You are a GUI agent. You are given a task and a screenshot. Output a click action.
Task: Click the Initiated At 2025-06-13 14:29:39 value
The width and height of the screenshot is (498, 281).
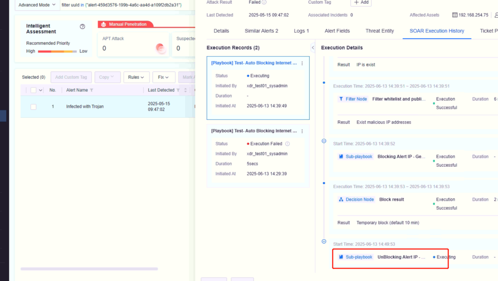click(x=267, y=174)
